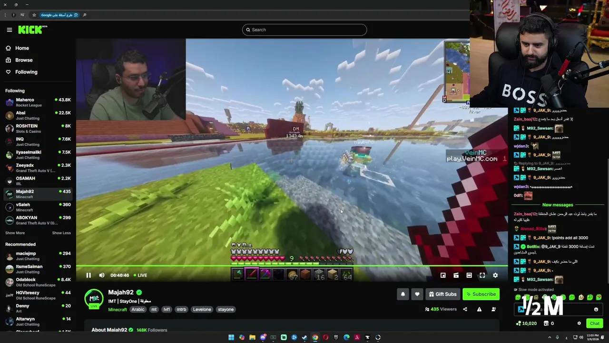
Task: Open Maherco's Rocket League channel
Action: (x=38, y=102)
